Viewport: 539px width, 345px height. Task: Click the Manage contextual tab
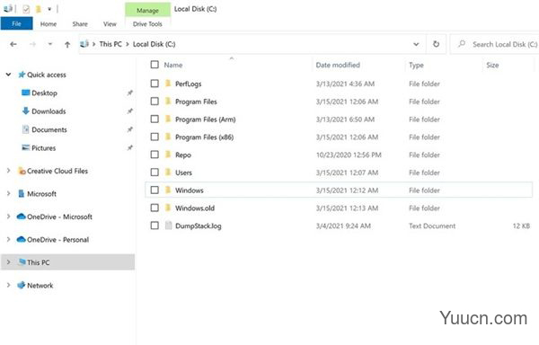[148, 10]
